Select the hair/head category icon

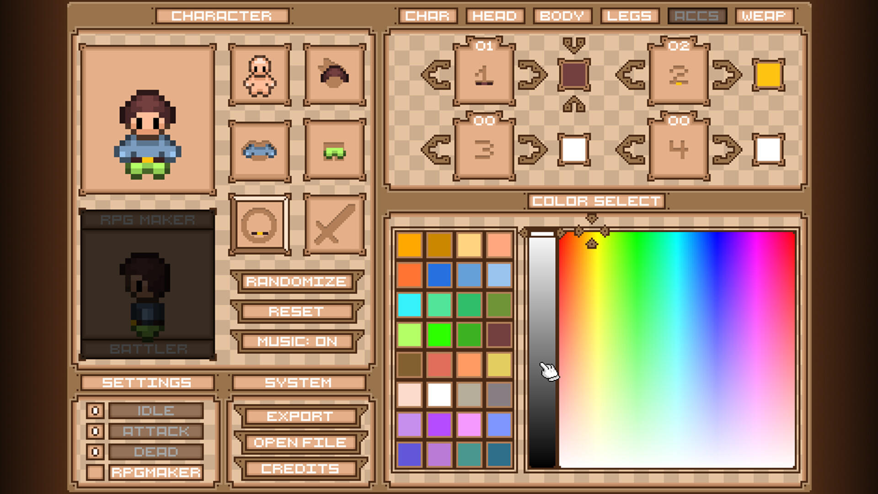(334, 75)
